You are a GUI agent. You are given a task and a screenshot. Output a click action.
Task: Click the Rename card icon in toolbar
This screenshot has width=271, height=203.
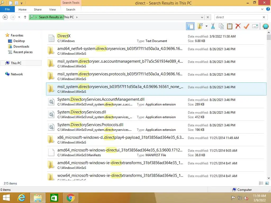pos(255,26)
